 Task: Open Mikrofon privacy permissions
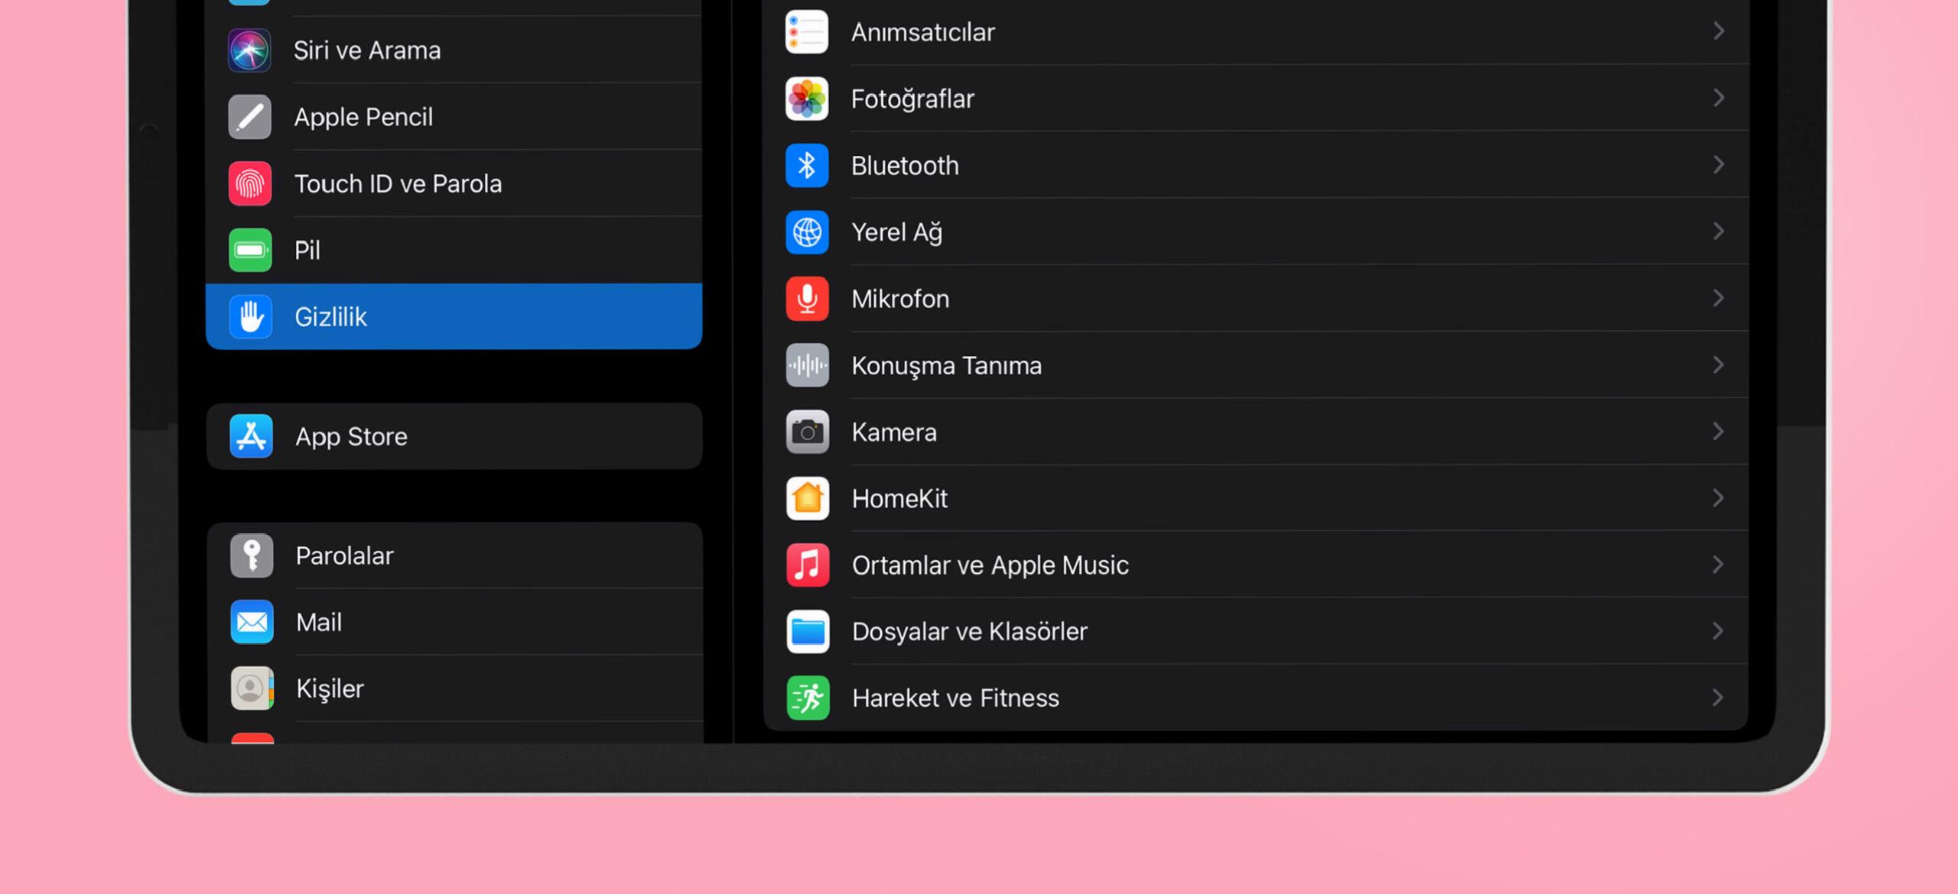click(1256, 299)
